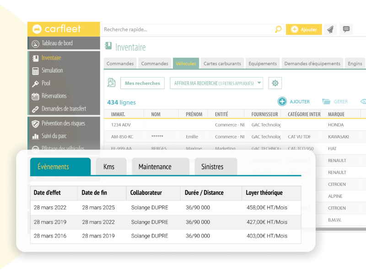Open the gear settings for table
Viewport: 366px width, 274px height.
coord(275,83)
